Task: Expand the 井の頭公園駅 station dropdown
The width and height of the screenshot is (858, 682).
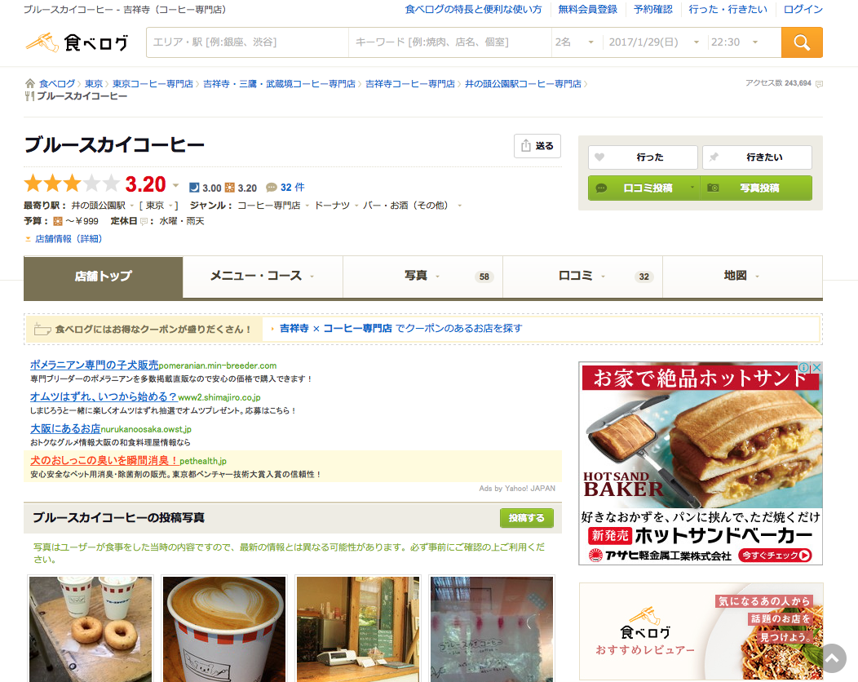Action: (131, 206)
